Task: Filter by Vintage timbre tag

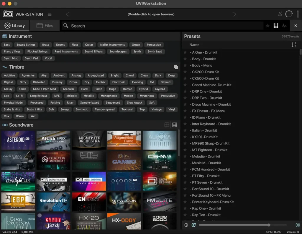Action: tap(156, 109)
